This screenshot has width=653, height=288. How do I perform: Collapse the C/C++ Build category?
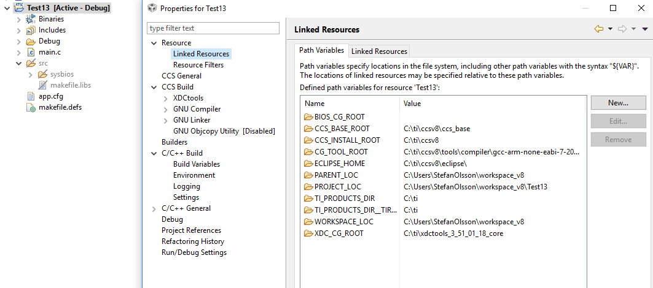(x=154, y=153)
